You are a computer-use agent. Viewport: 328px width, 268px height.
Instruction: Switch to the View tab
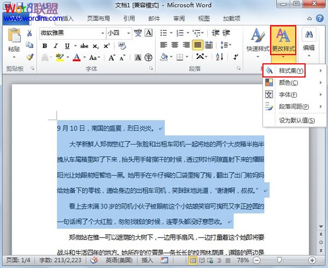pyautogui.click(x=204, y=19)
